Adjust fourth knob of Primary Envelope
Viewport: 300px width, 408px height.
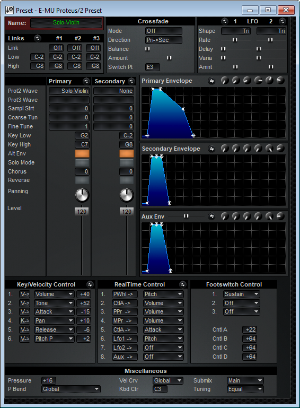click(258, 81)
